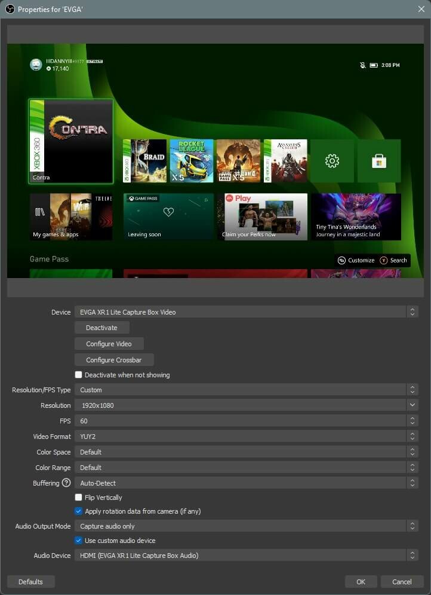
Task: Open the Video Format dropdown
Action: 245,437
